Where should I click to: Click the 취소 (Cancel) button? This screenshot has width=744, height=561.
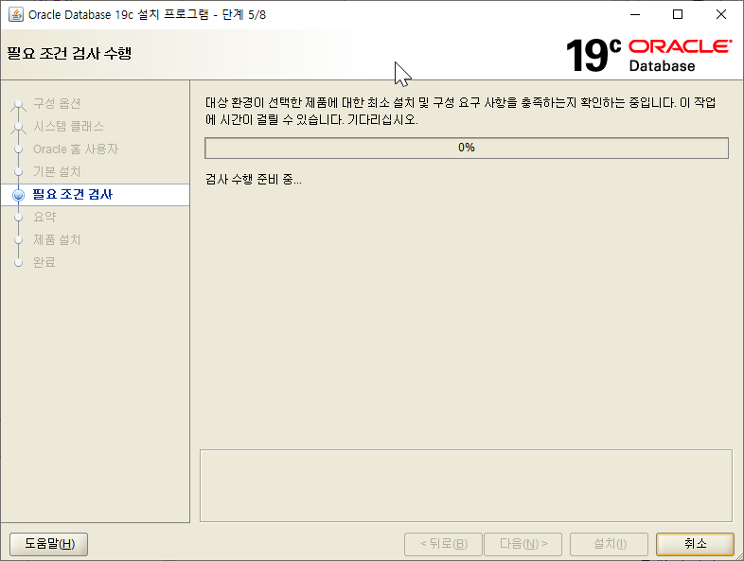pos(695,543)
